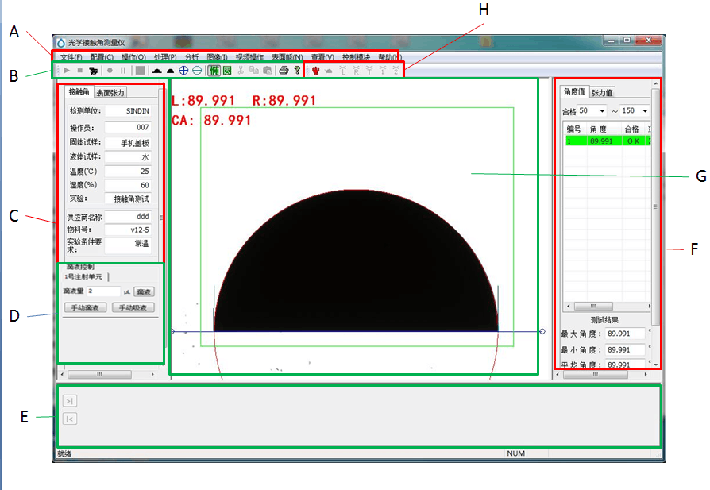
Task: Click the 手动吸液 button
Action: pyautogui.click(x=133, y=307)
